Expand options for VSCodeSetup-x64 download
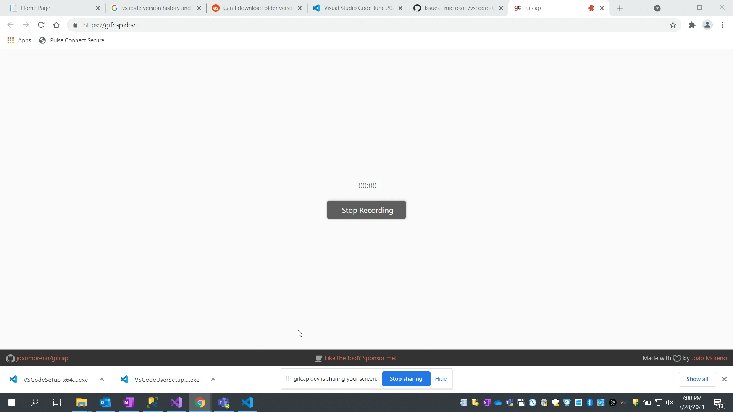The image size is (733, 412). pyautogui.click(x=102, y=379)
